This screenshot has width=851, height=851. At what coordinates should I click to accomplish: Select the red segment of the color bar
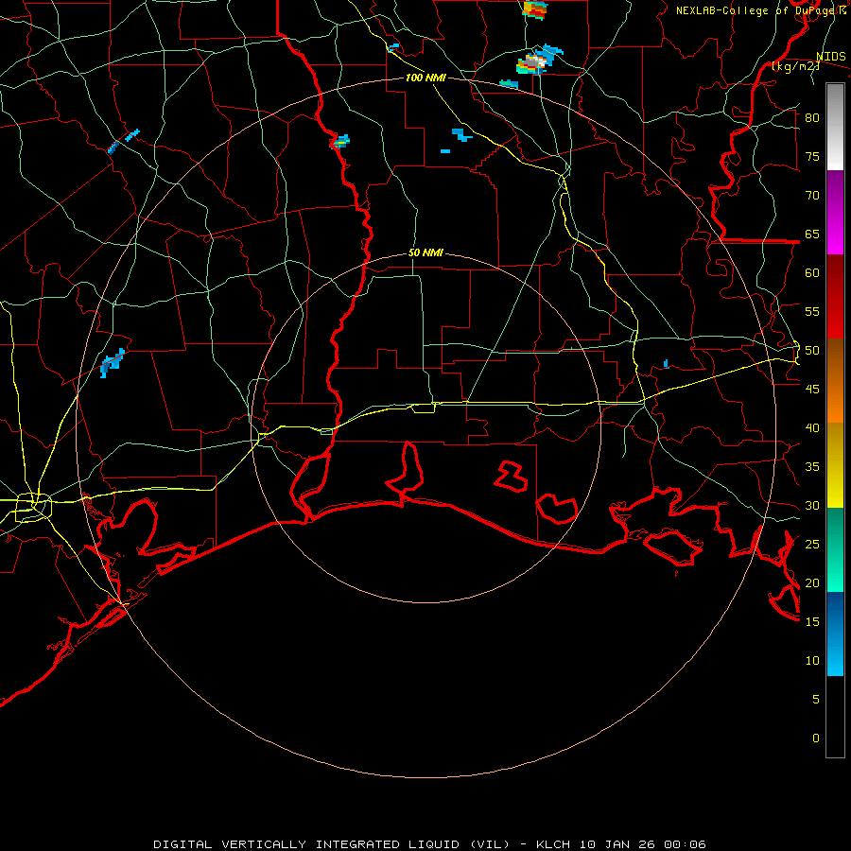coord(835,297)
